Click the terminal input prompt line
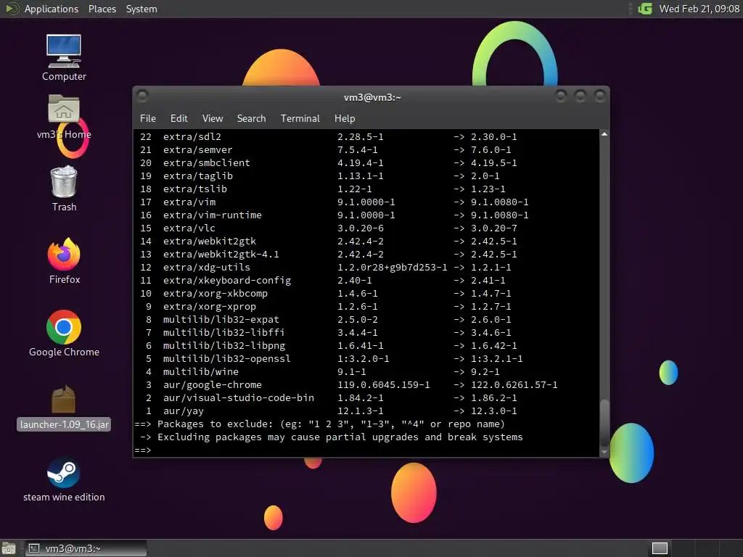Viewport: 743px width, 557px height. pos(366,450)
